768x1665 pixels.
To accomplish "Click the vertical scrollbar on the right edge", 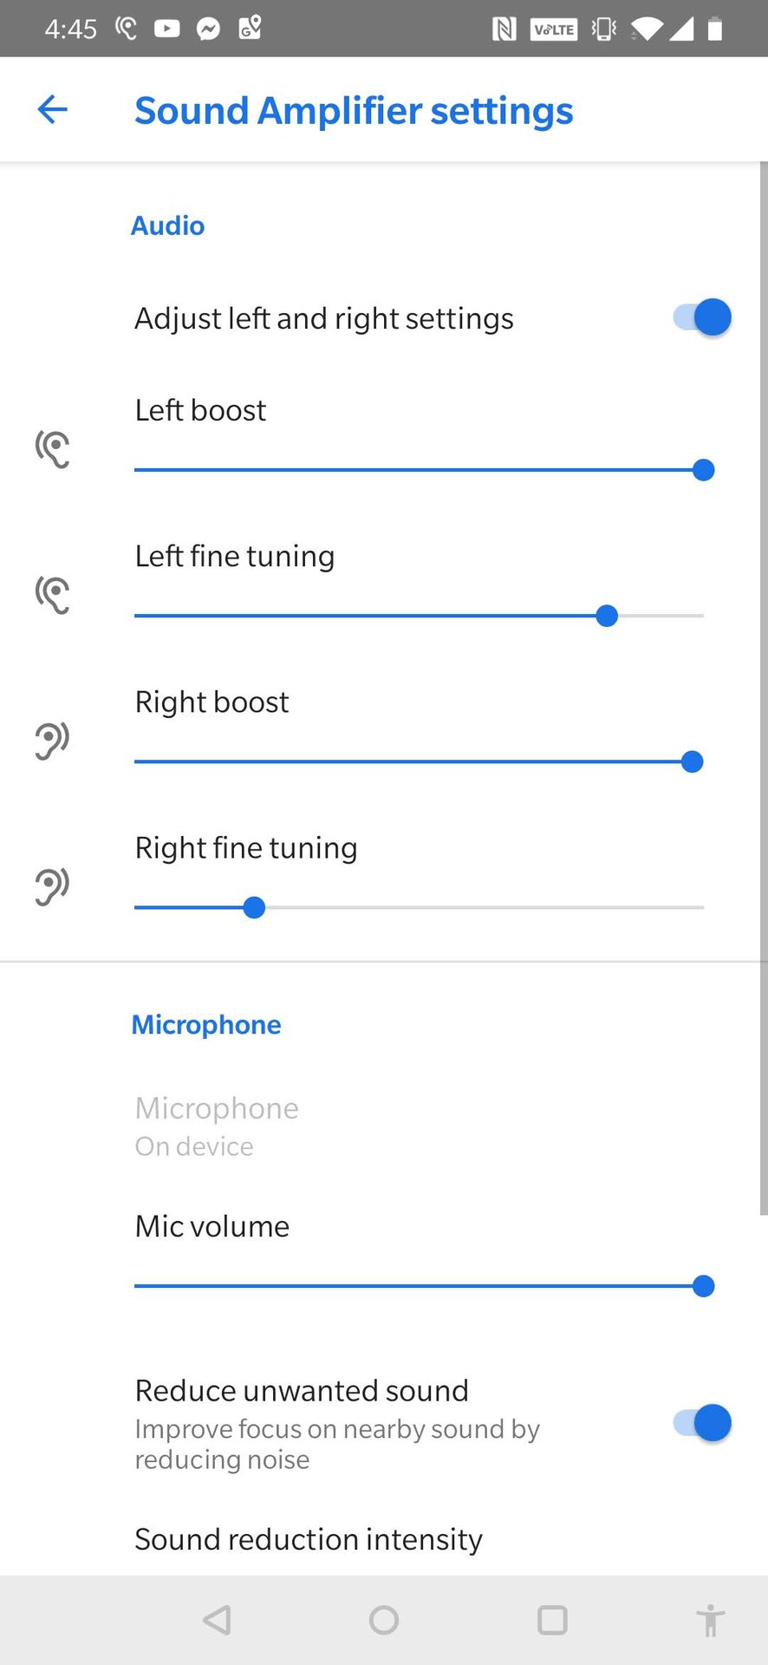I will point(764,689).
